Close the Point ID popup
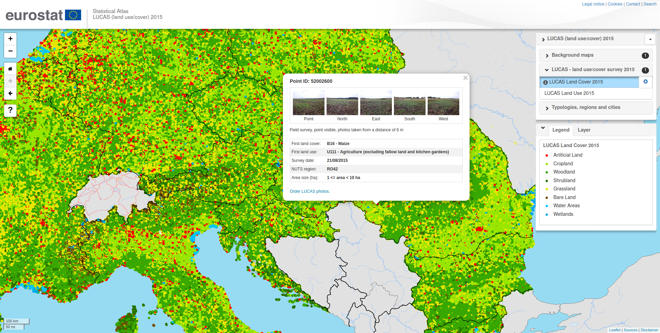Viewport: 660px width, 333px height. point(465,78)
